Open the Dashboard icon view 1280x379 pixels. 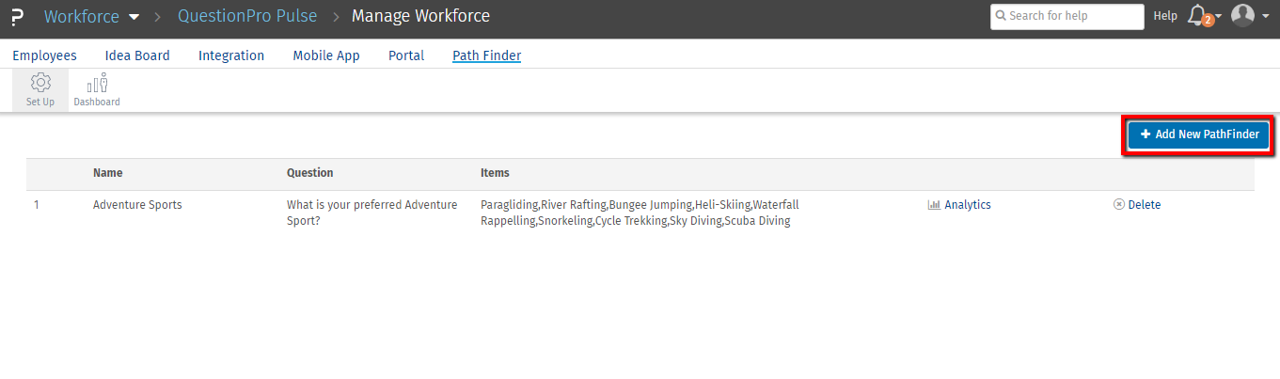coord(97,83)
